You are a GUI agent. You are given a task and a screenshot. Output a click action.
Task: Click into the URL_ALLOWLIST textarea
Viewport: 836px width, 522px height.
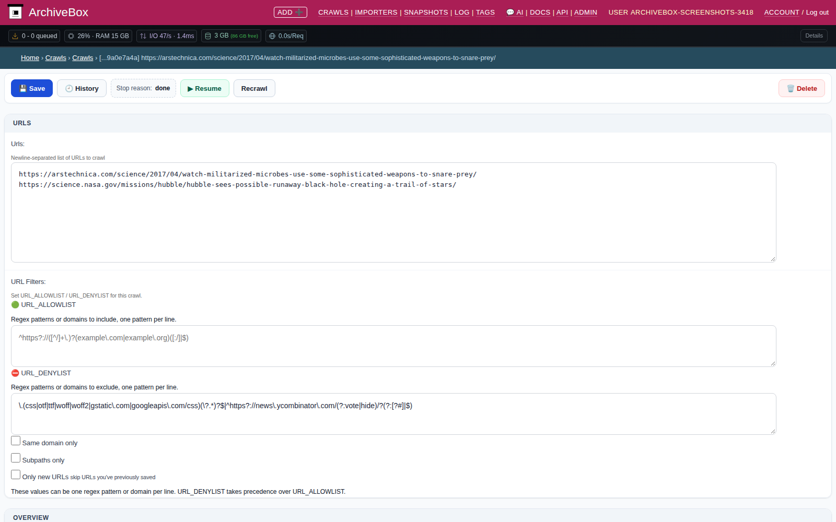(x=393, y=346)
